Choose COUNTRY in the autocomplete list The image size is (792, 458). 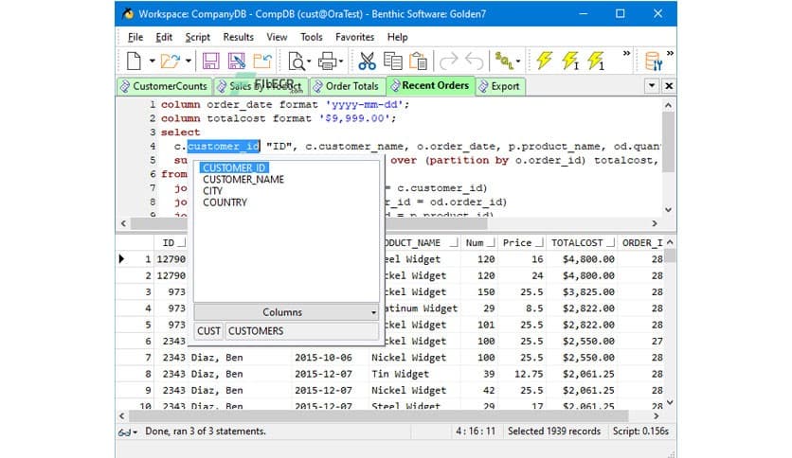(225, 203)
